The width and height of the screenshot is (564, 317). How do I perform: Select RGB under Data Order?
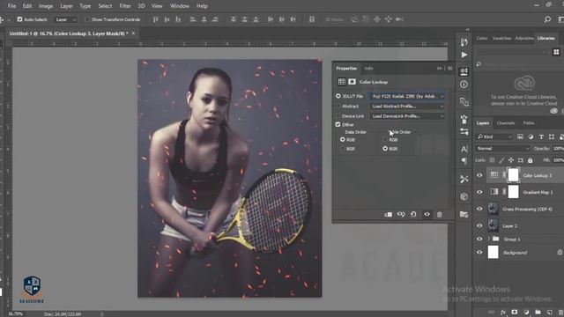coord(343,139)
